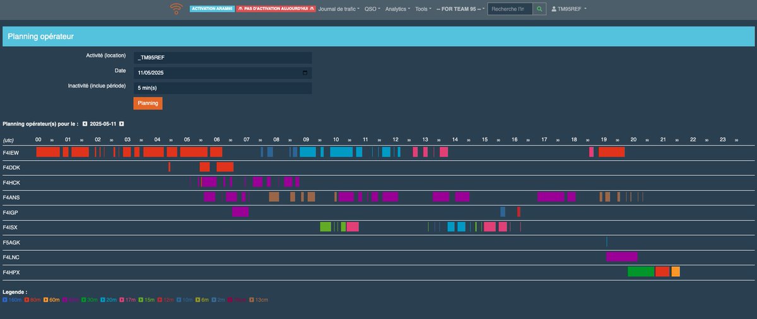Select F5AGK thin marker at 19h
The image size is (757, 319).
pyautogui.click(x=607, y=241)
